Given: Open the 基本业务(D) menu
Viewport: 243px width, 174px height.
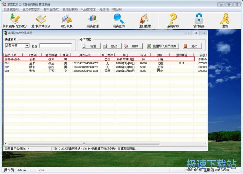Looking at the screenshot, I should click(x=52, y=9).
